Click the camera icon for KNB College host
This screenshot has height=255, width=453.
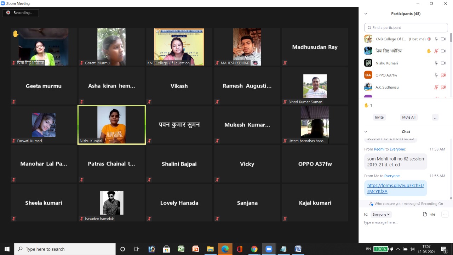coord(443,39)
